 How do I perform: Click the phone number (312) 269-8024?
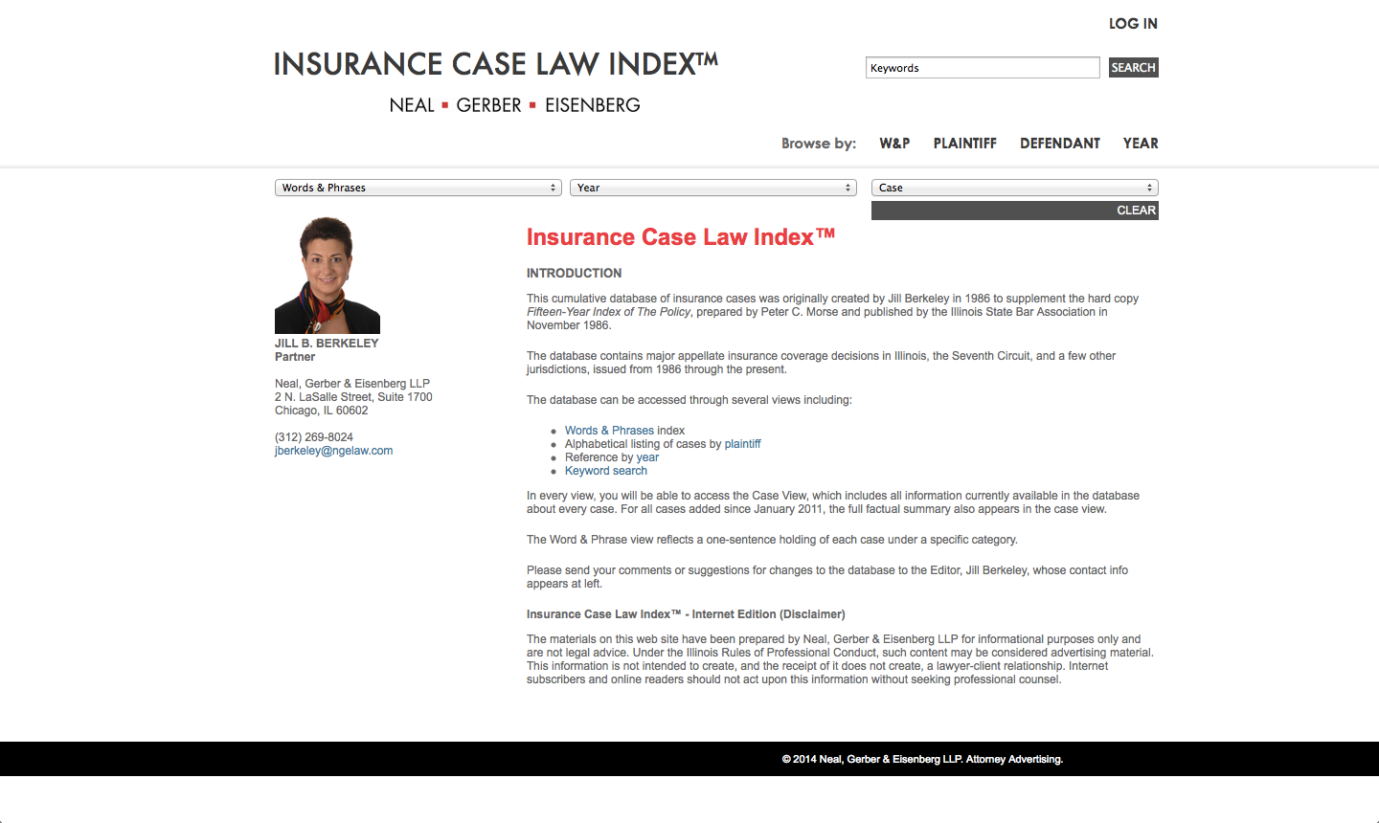(x=314, y=437)
